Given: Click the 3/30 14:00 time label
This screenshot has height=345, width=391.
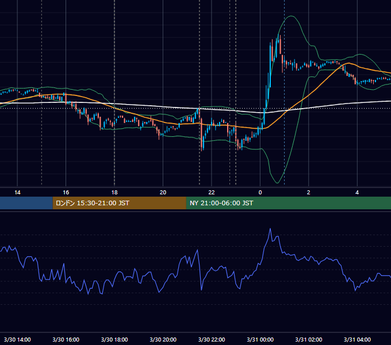Looking at the screenshot, I should click(x=17, y=339).
